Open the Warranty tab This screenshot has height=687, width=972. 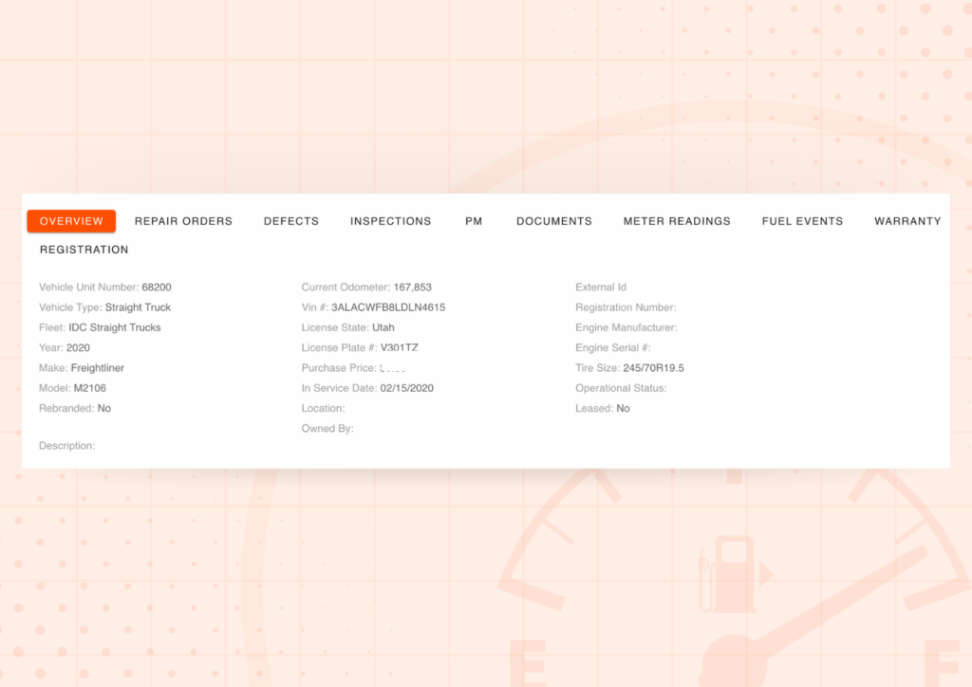[907, 221]
